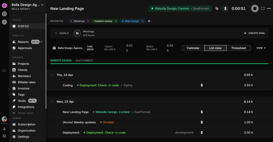Collapse the Goals section chevron

[56, 33]
